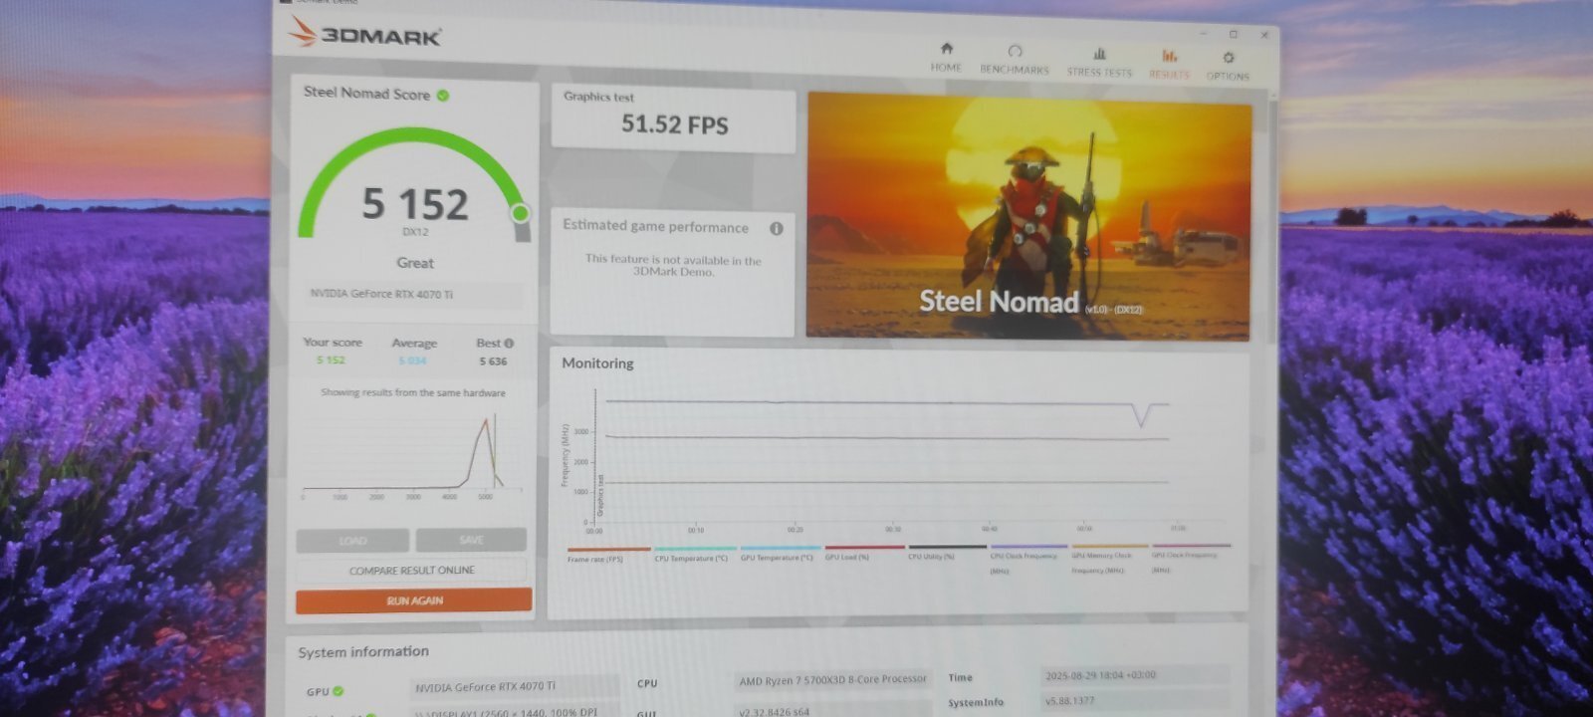Select the Time value 2025-08-29 18:04
1593x717 pixels.
tap(1135, 675)
